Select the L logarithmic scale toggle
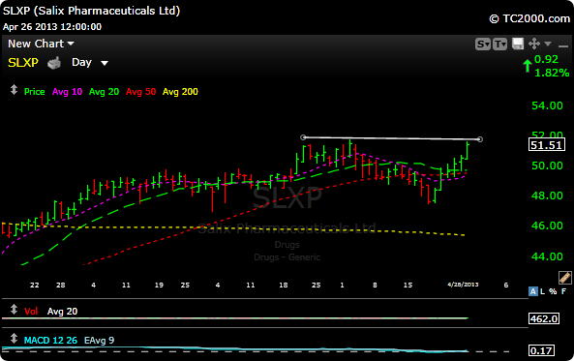Viewport: 574px width, 361px height. (542, 291)
